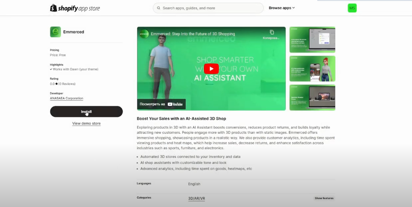Click the Price: Free text
Viewport: 412px width, 207px height.
(x=58, y=55)
